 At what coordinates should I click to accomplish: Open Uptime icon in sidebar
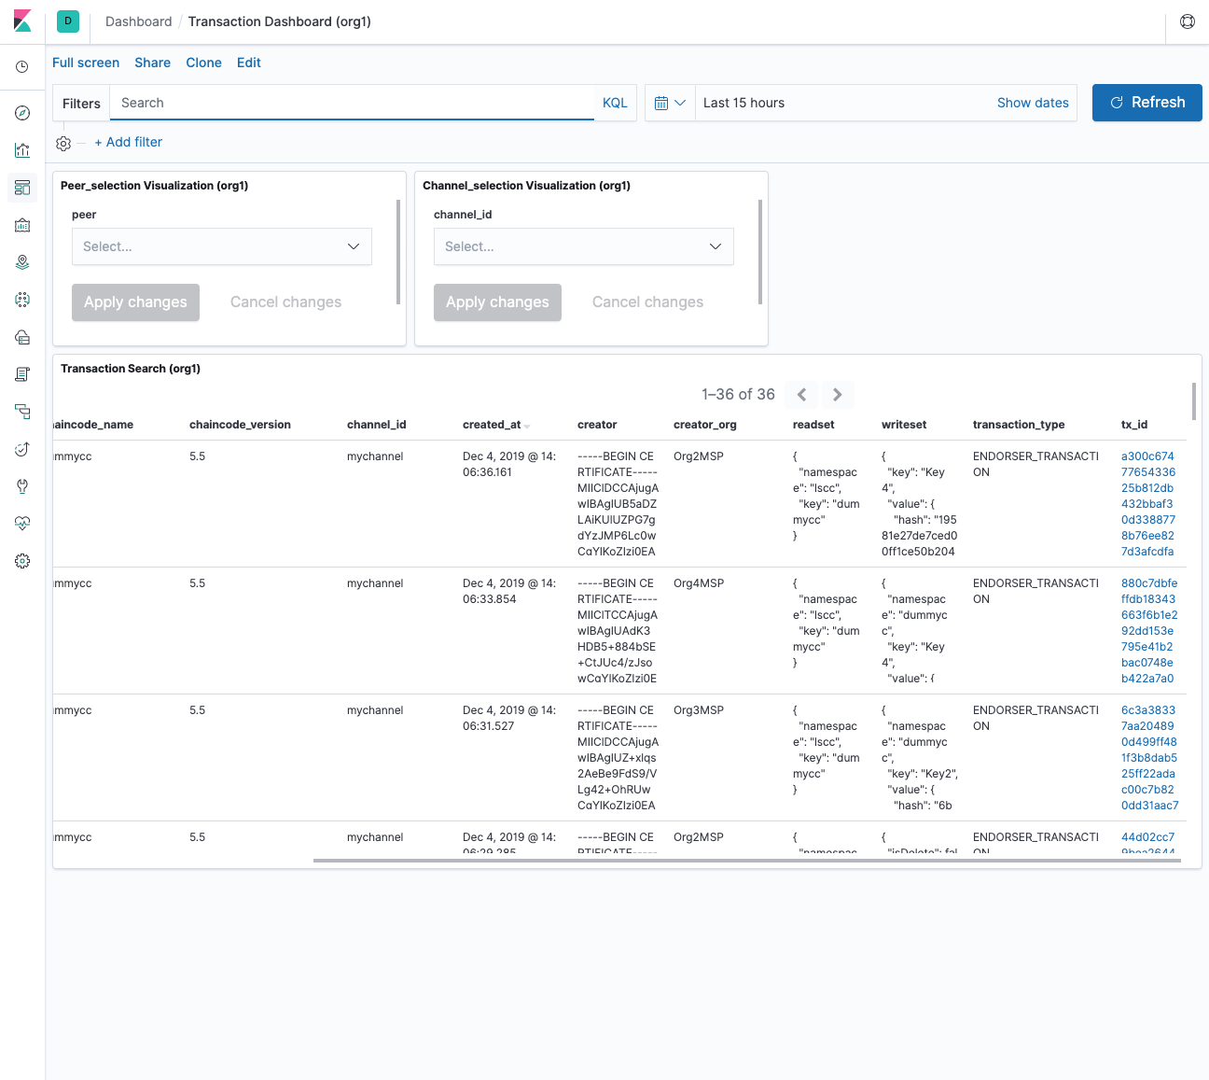point(22,449)
